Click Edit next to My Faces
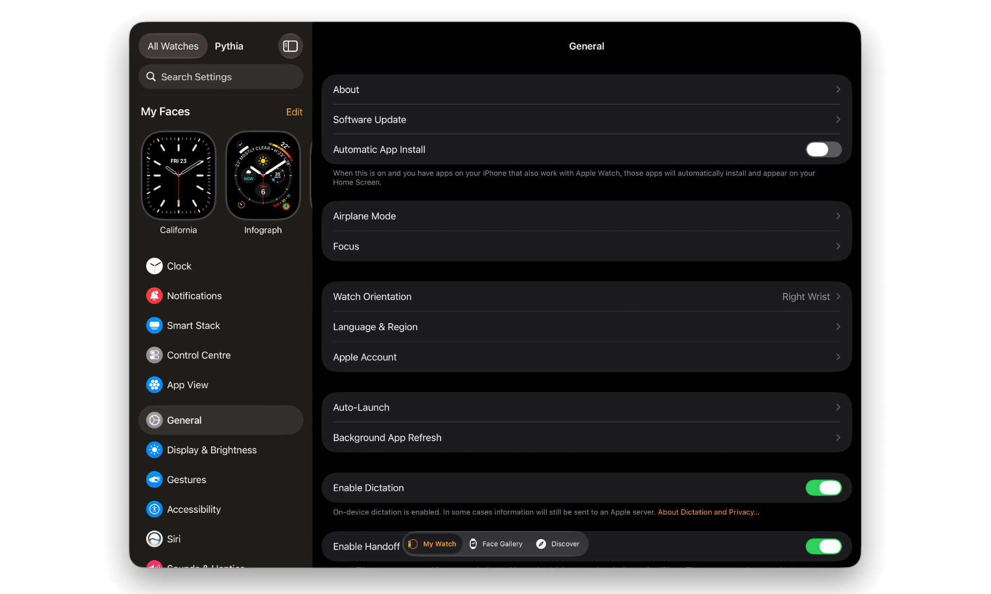991x594 pixels. click(294, 112)
